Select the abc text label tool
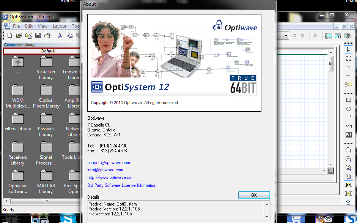 tap(349, 126)
